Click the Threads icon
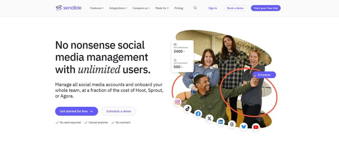The image size is (339, 149). 232,125
